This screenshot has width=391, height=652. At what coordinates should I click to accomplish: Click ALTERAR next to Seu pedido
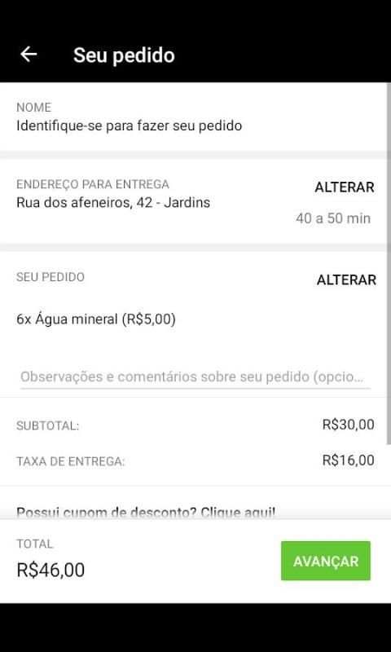[x=346, y=280]
